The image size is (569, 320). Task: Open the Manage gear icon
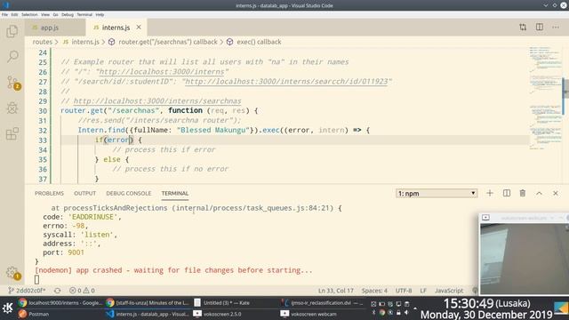pyautogui.click(x=12, y=273)
